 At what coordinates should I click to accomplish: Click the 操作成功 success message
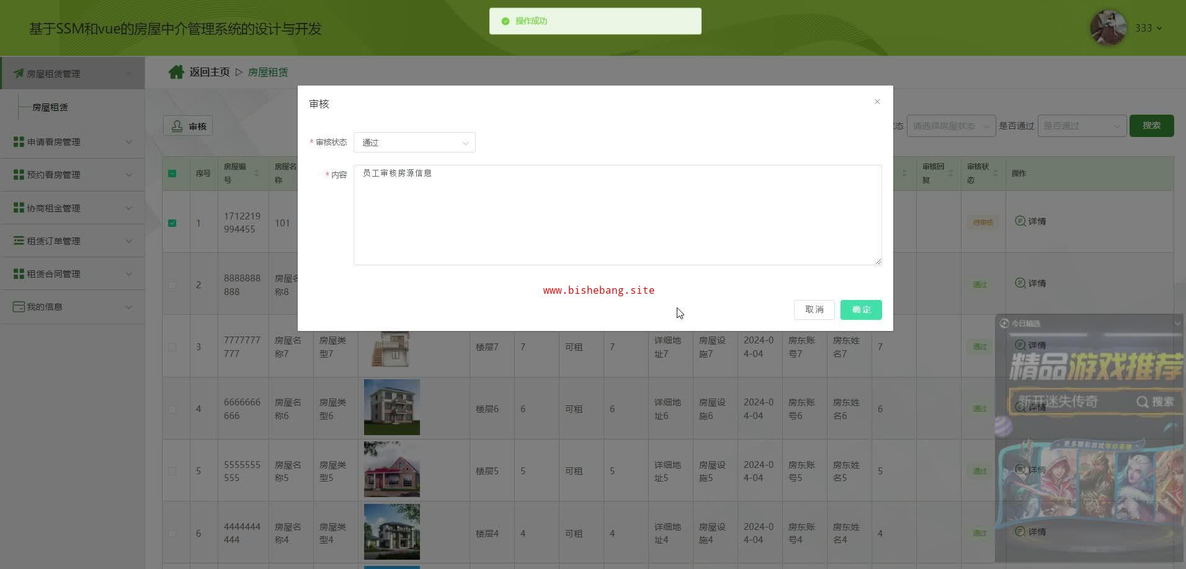pyautogui.click(x=595, y=21)
